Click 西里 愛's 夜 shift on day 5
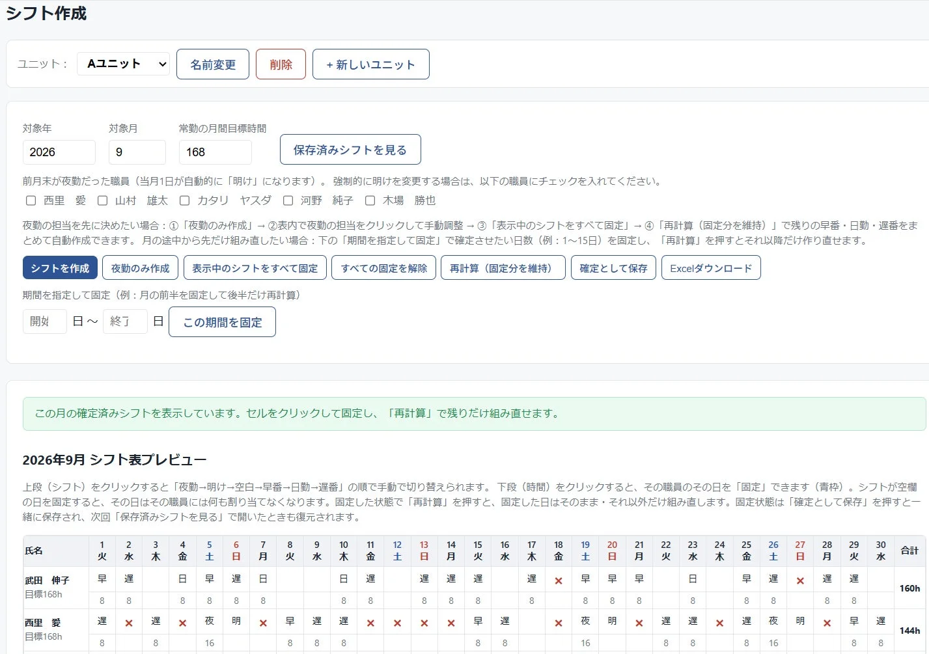This screenshot has height=654, width=929. (210, 621)
